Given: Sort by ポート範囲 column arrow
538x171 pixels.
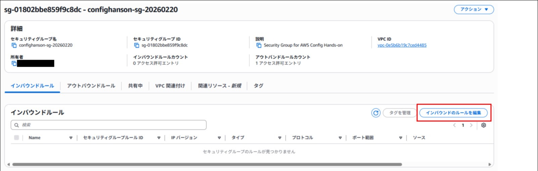Looking at the screenshot, I should point(401,138).
